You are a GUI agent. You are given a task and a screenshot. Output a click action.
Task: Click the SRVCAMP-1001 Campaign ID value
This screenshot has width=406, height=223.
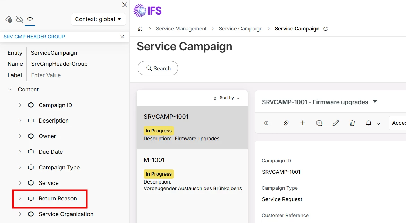281,172
